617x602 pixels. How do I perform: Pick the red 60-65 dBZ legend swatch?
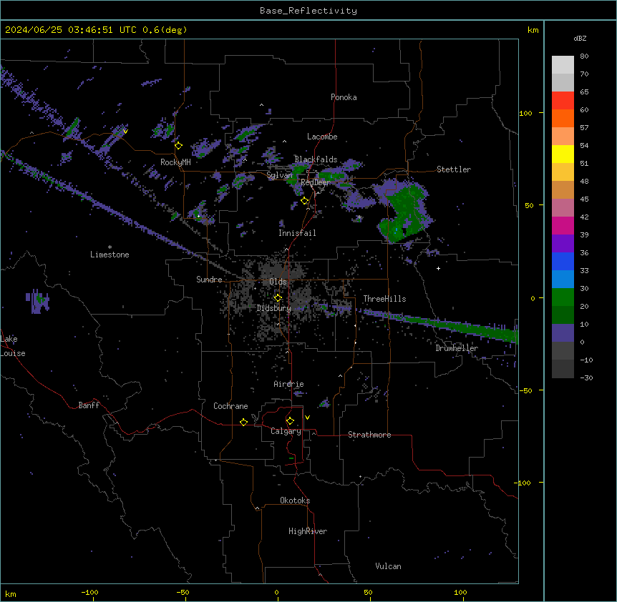coord(563,101)
